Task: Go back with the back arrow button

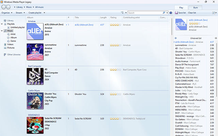Action: [4, 7]
